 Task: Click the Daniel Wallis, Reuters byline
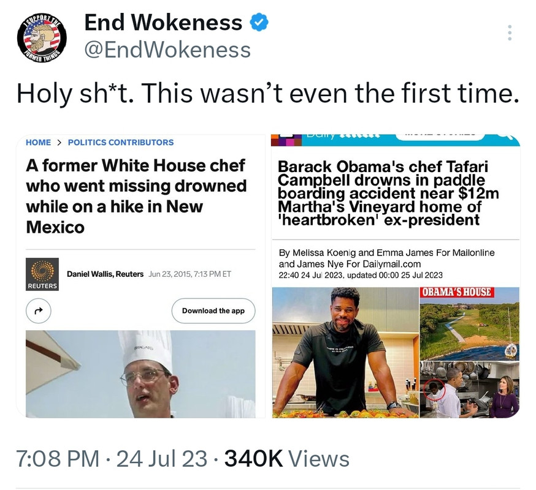pos(105,274)
